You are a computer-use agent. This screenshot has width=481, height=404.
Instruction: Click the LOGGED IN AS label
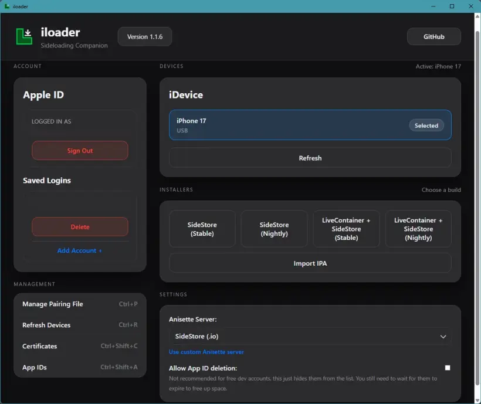click(51, 121)
